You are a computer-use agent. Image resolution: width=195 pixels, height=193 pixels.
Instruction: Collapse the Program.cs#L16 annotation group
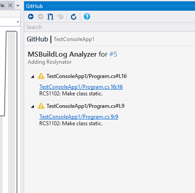click(33, 77)
